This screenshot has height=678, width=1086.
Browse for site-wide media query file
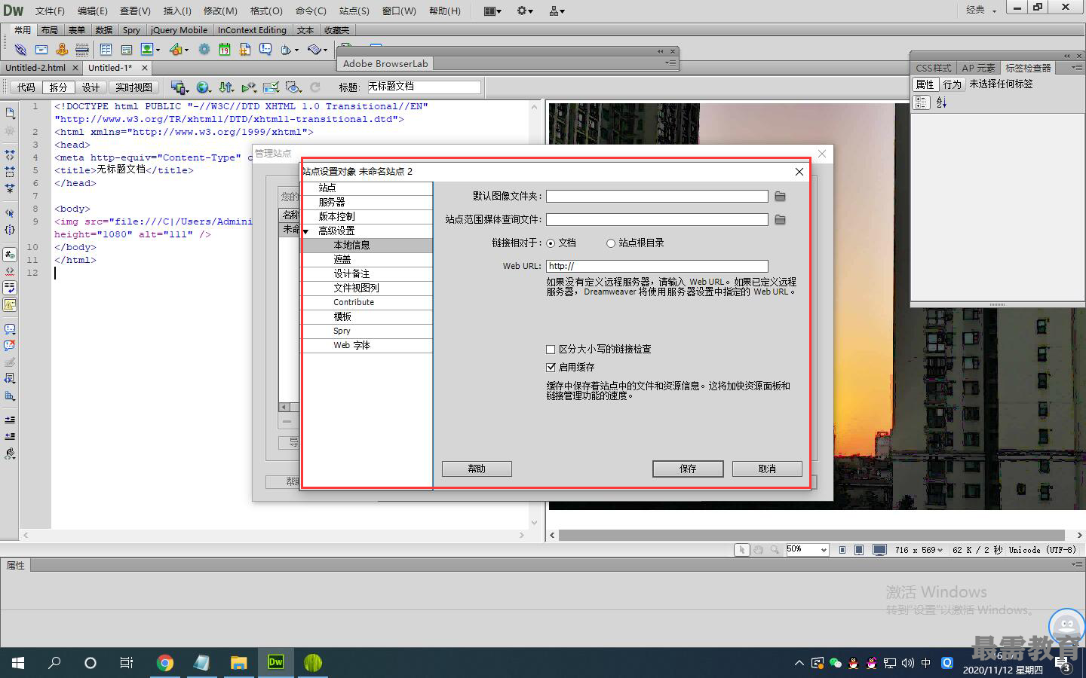(x=780, y=219)
